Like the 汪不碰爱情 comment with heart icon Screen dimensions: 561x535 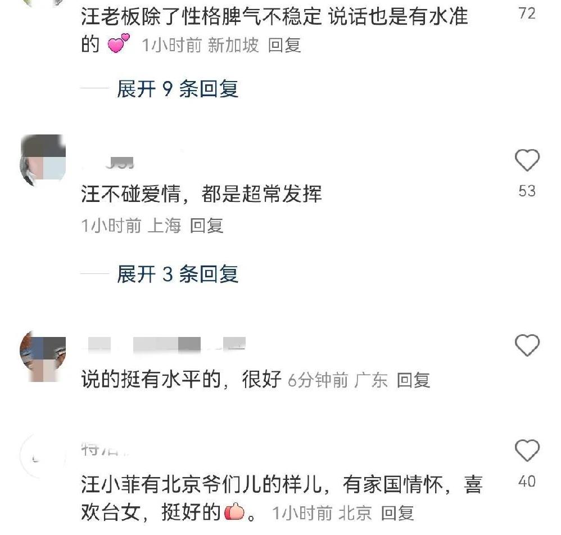coord(527,160)
